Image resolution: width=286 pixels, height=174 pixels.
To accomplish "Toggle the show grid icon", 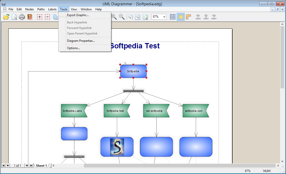I will click(173, 17).
